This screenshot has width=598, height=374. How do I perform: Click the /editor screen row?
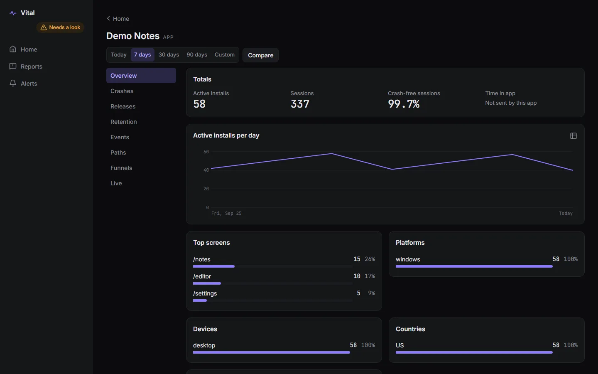point(284,278)
